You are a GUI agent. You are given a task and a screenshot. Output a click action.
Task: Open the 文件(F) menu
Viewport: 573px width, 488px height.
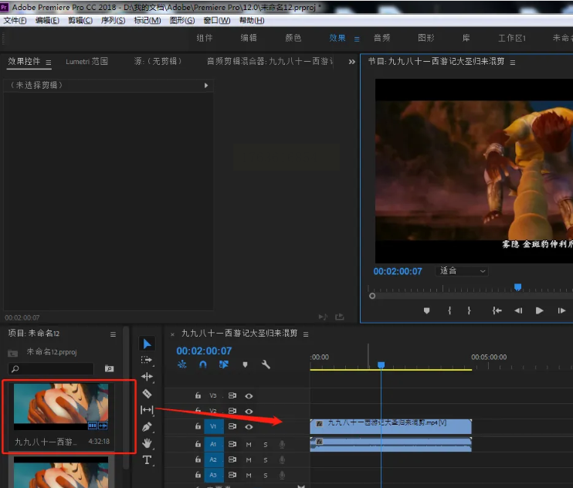(15, 20)
